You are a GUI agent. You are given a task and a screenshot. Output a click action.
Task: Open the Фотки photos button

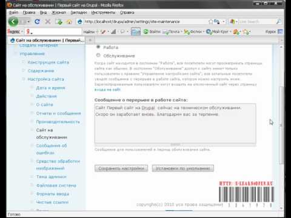(x=193, y=31)
